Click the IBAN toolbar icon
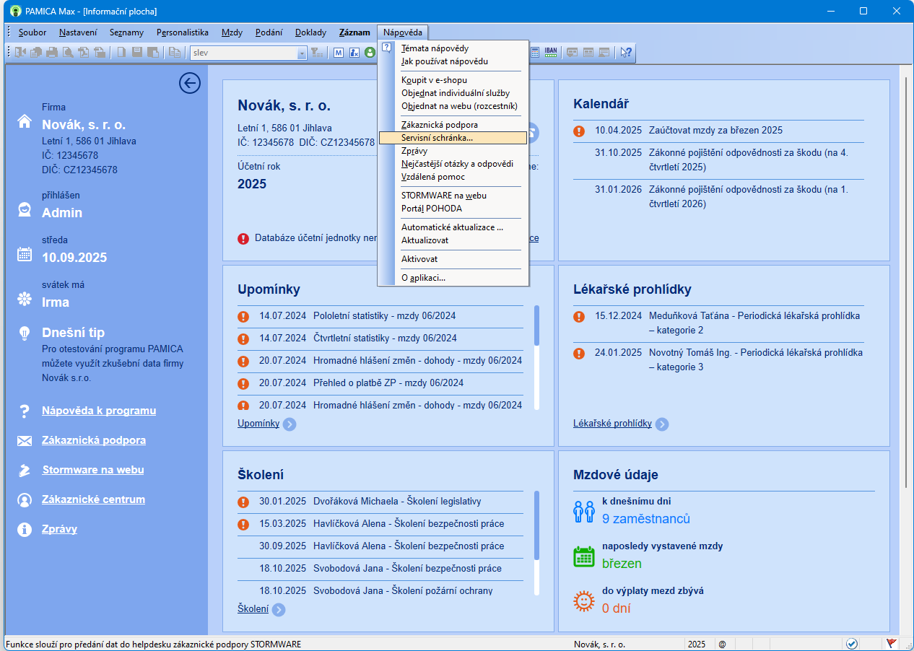 point(551,52)
